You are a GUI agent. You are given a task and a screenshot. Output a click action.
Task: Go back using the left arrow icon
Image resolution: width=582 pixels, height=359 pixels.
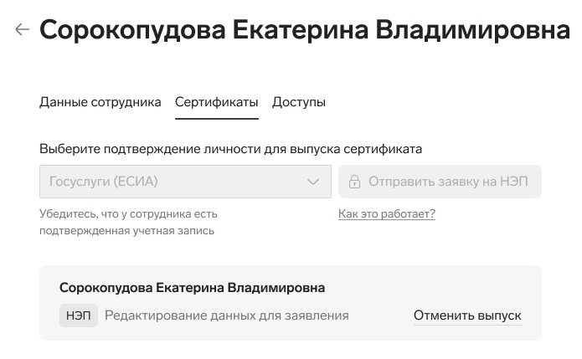coord(22,29)
